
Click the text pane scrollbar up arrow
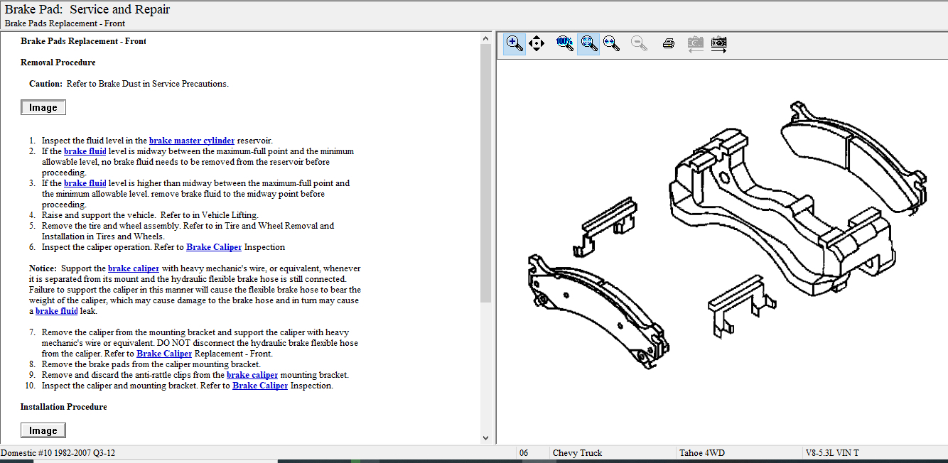tap(486, 38)
